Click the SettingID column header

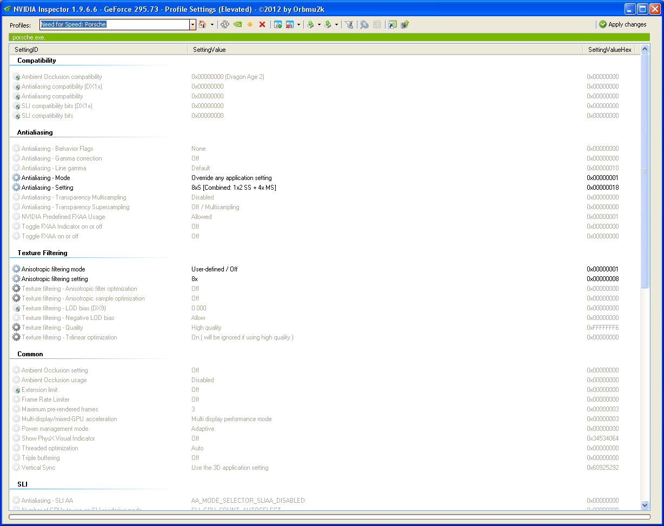[x=99, y=49]
